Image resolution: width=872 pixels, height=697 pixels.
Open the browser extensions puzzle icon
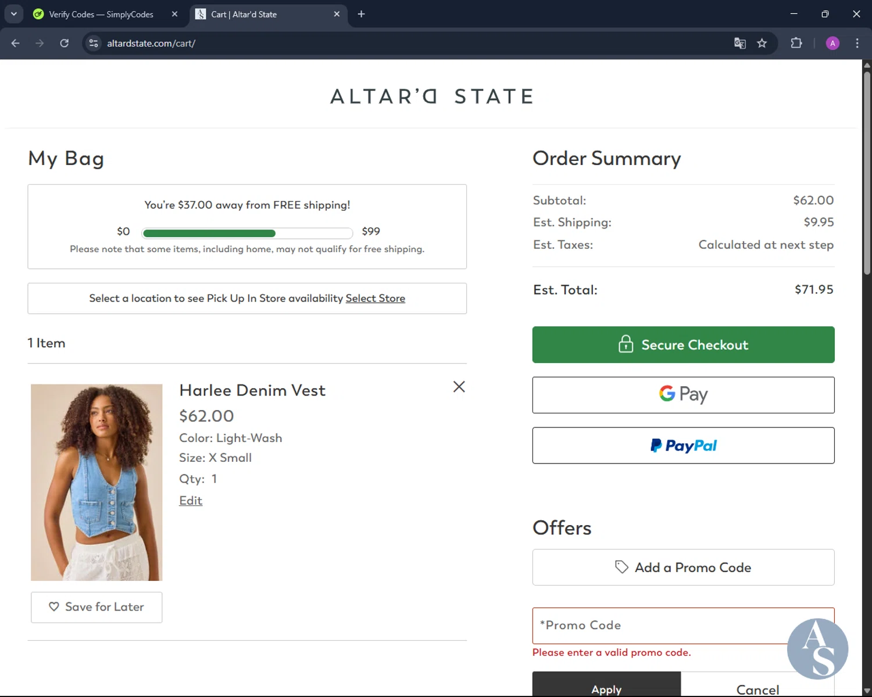(x=796, y=43)
